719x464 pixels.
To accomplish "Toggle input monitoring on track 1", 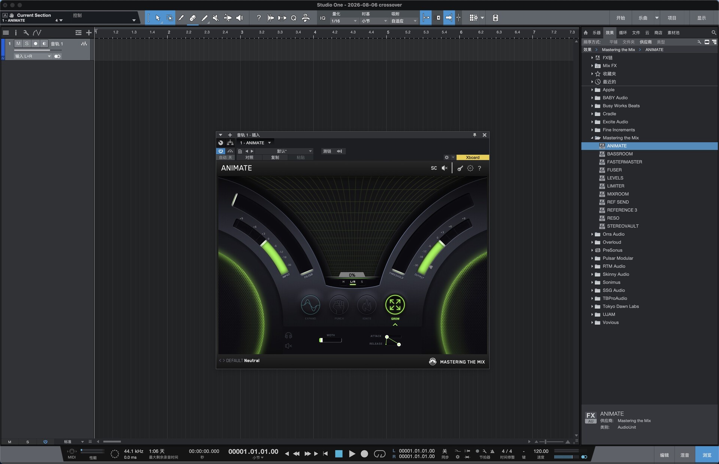I will click(x=44, y=44).
